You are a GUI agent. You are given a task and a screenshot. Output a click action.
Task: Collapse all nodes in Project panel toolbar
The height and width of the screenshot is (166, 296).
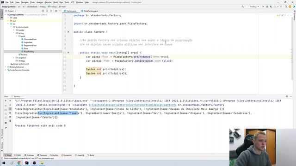coord(51,11)
